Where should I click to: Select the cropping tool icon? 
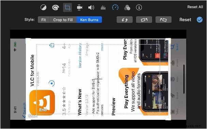[x=68, y=8]
